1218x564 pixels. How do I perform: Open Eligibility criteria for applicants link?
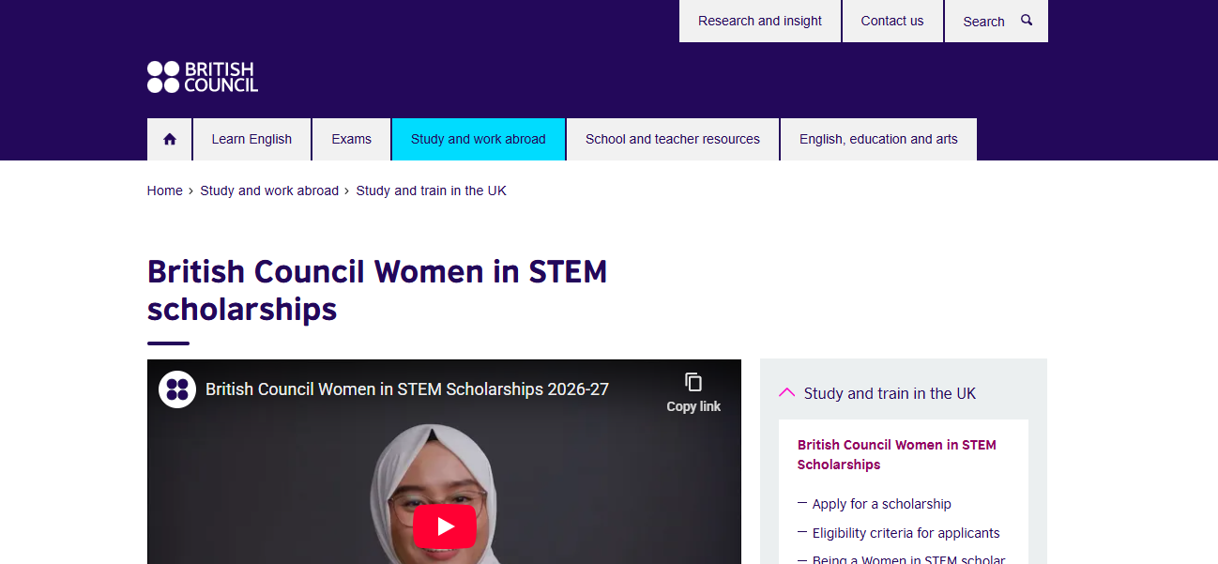point(906,533)
